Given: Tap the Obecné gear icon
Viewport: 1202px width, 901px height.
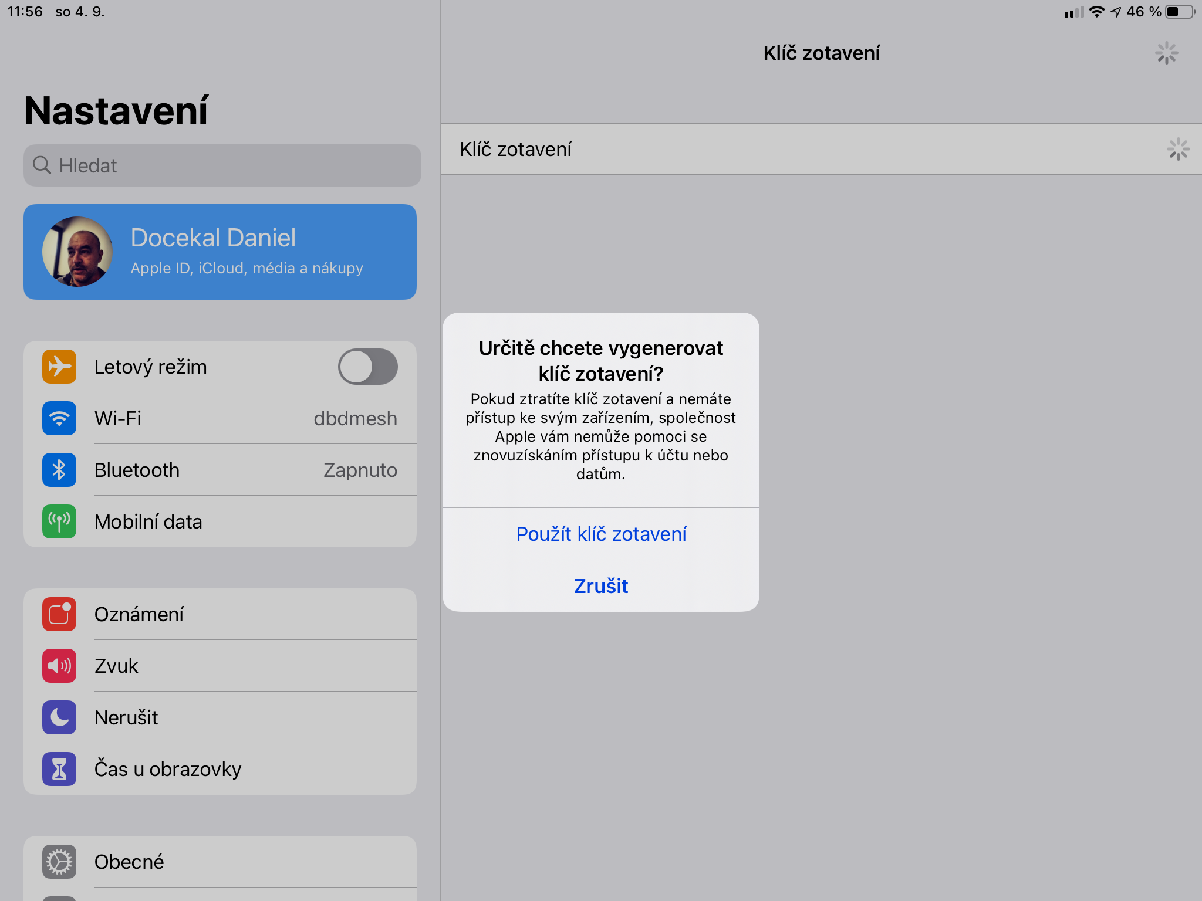Looking at the screenshot, I should click(x=59, y=862).
